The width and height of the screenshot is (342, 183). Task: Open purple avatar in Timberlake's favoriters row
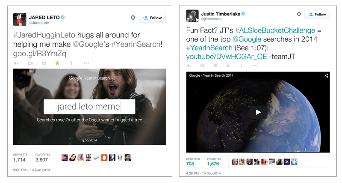click(286, 162)
